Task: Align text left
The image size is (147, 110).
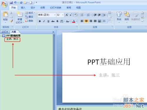Action: point(82,21)
